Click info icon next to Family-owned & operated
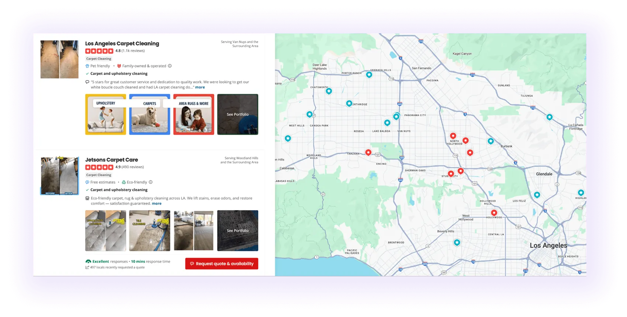 tap(170, 66)
